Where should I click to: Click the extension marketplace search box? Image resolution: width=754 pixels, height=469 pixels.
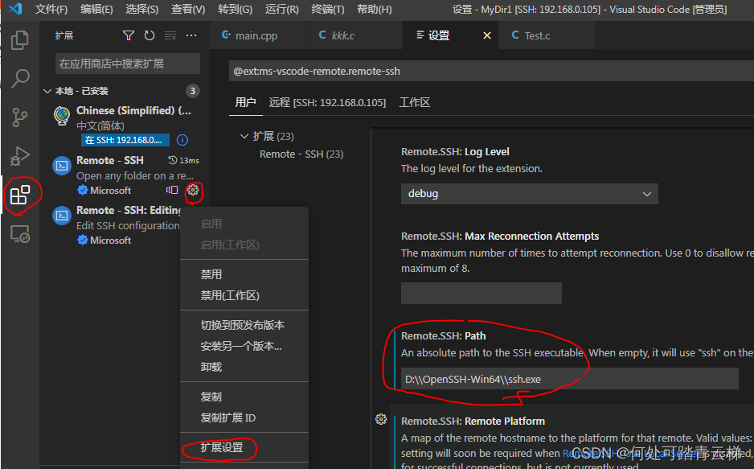coord(128,64)
